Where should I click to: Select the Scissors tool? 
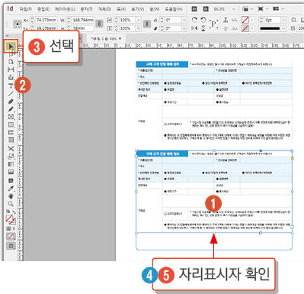(x=11, y=148)
